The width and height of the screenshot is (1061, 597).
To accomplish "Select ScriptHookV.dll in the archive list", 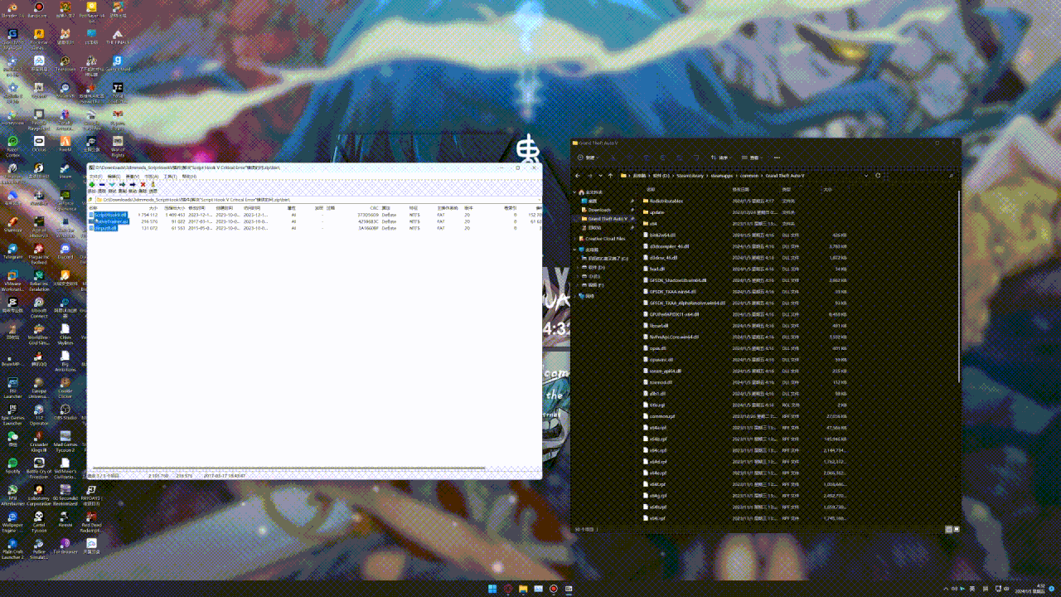I will [x=109, y=215].
